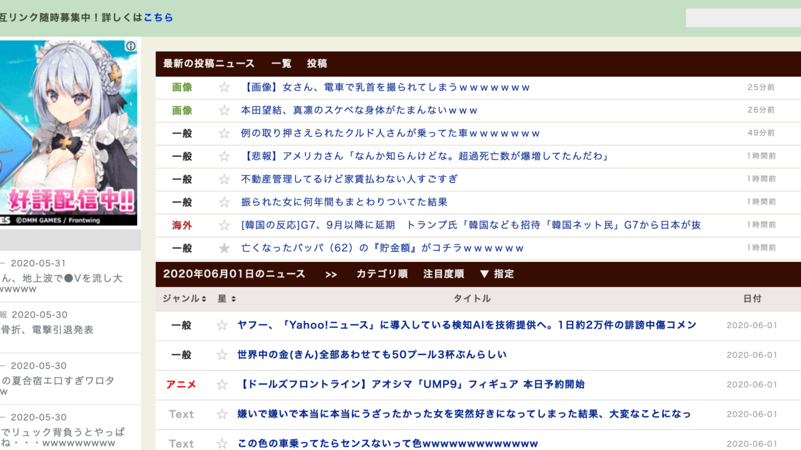Open 振られた女に何年間も link
This screenshot has height=450, width=801.
[344, 202]
